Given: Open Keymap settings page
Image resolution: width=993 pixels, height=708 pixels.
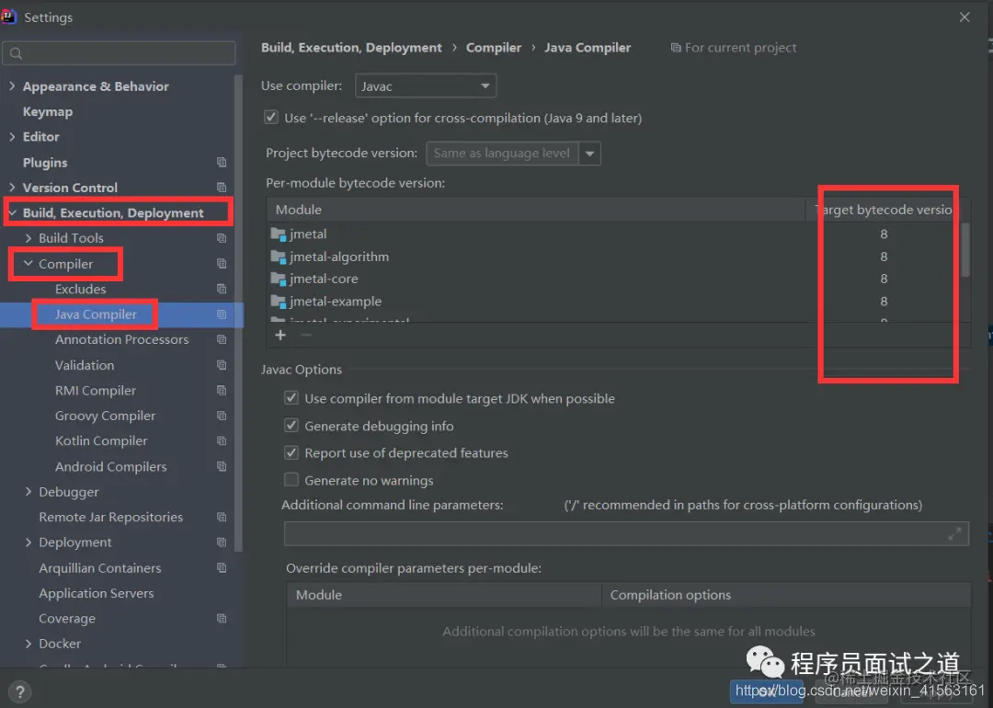Looking at the screenshot, I should pos(48,111).
